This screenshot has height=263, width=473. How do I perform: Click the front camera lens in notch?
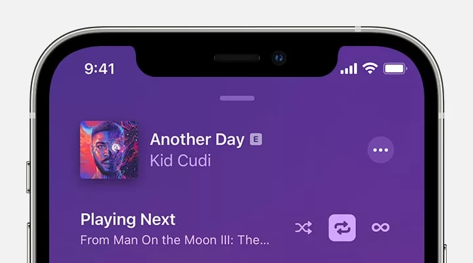(279, 58)
